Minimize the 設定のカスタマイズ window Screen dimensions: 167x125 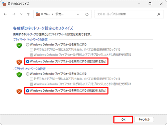(x=139, y=4)
